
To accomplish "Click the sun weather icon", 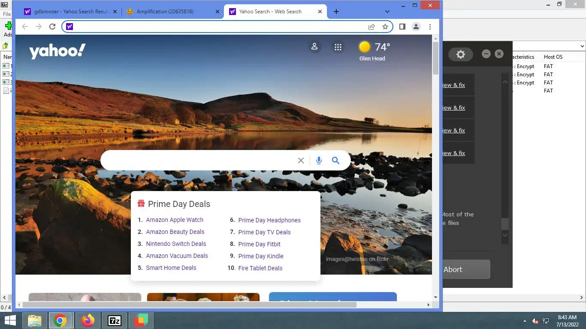I will [x=365, y=47].
